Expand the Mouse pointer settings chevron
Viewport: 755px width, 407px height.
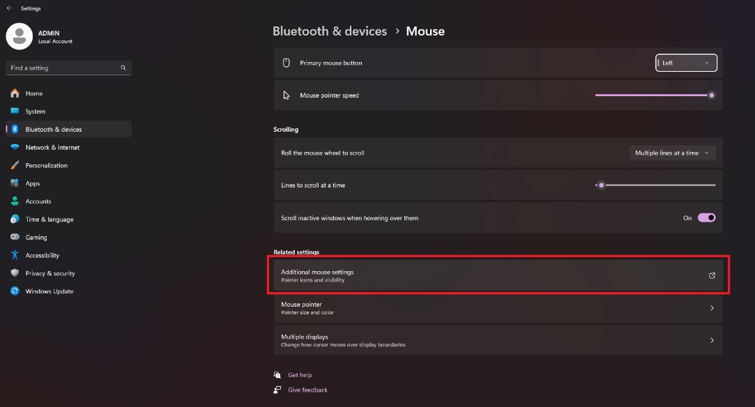pyautogui.click(x=712, y=308)
